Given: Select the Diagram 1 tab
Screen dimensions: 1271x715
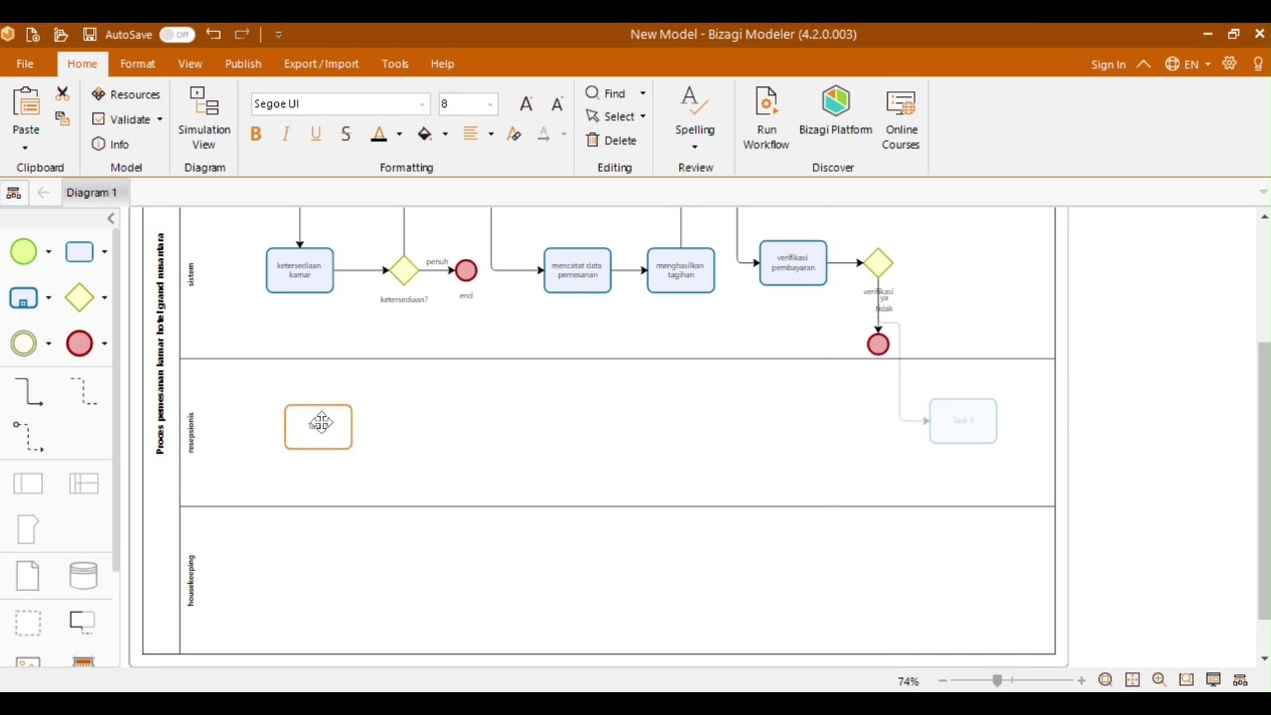Looking at the screenshot, I should pyautogui.click(x=91, y=193).
